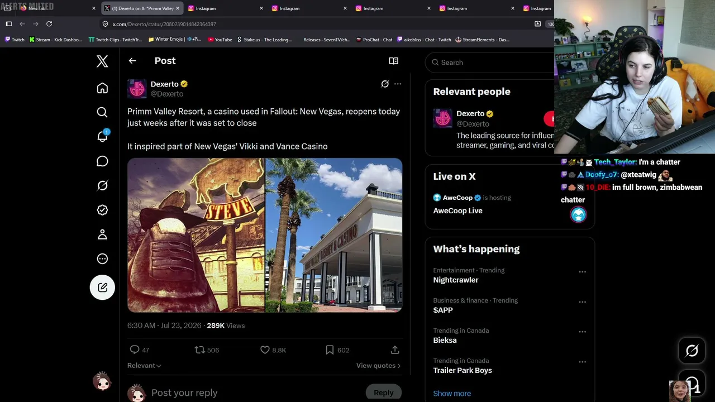The image size is (715, 402).
Task: Open the sidebar More circle menu
Action: click(x=102, y=259)
